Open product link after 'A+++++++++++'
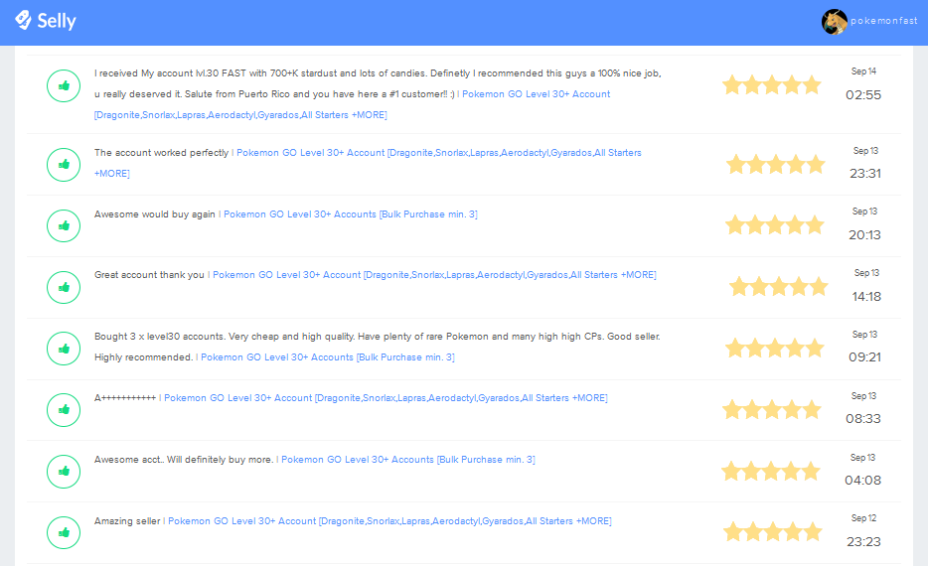The width and height of the screenshot is (928, 566). 386,398
